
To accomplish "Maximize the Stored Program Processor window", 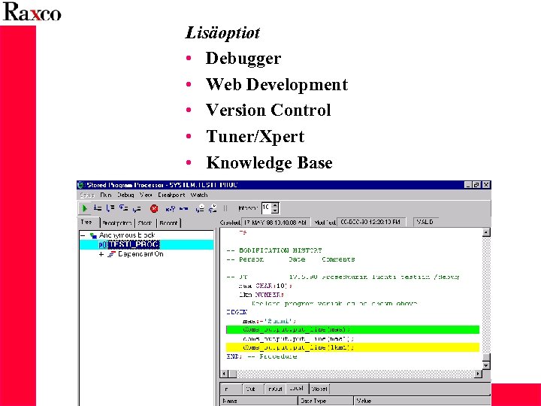I will pos(477,185).
